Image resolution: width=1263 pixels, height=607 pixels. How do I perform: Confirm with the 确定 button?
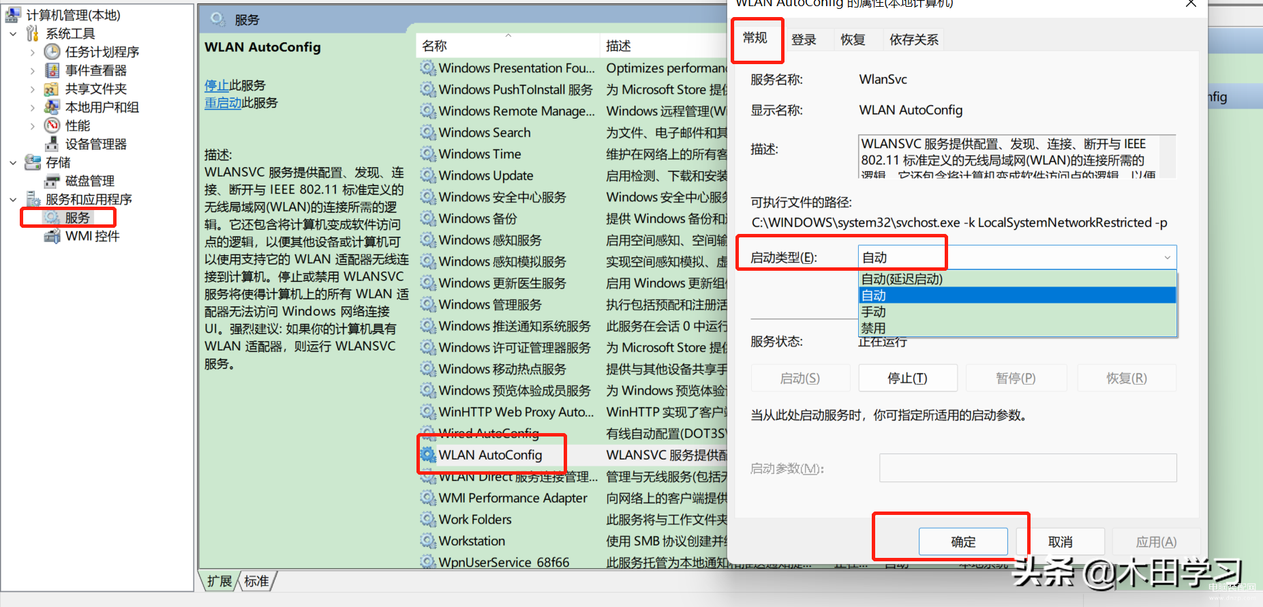(963, 542)
